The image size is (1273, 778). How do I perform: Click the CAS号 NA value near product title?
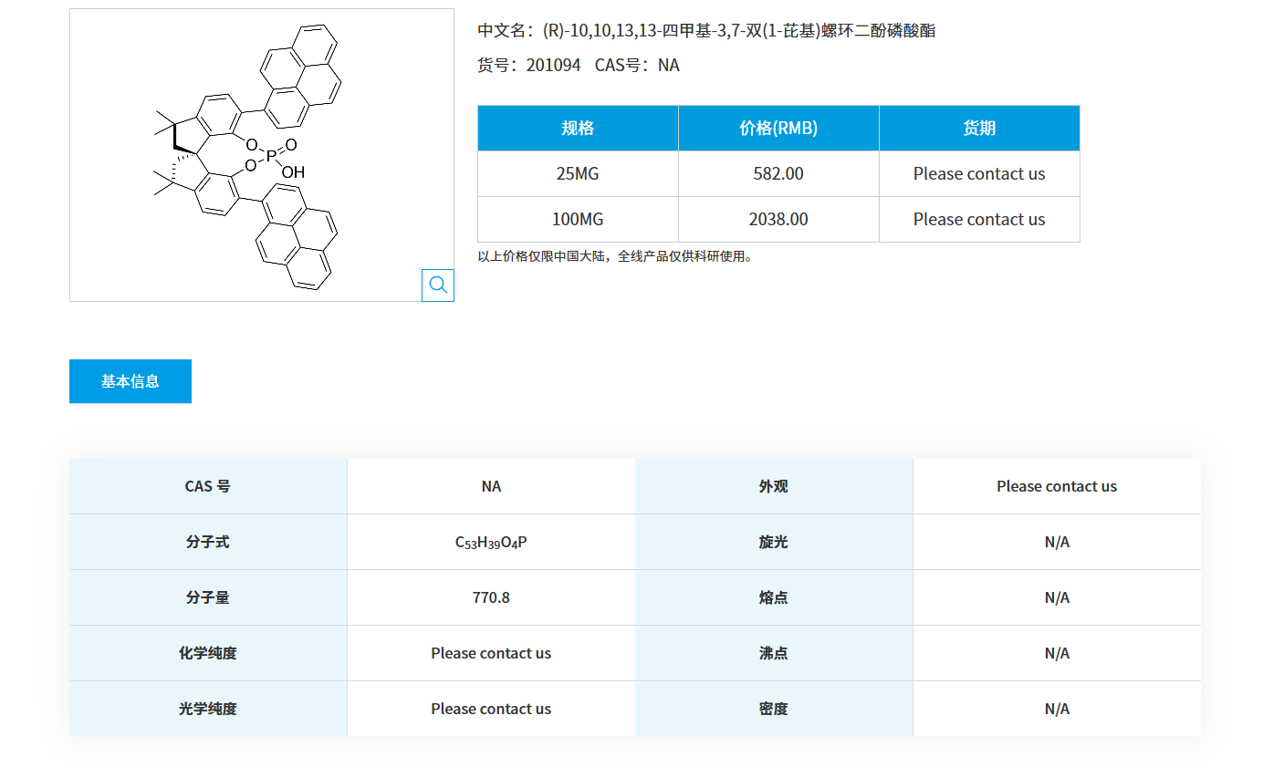639,65
